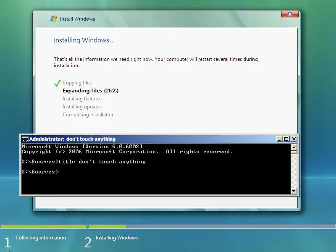336x252 pixels.
Task: Click the 'Installing Windows' stage label at bottom
Action: click(117, 238)
